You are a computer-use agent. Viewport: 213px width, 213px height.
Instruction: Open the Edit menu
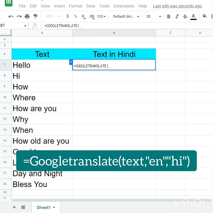(x=33, y=6)
